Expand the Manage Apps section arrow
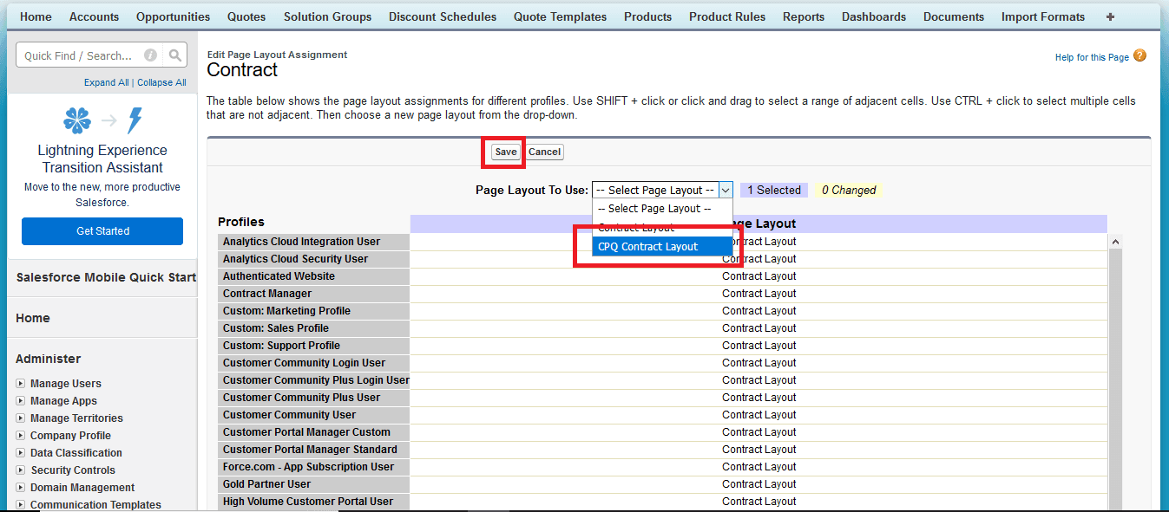Viewport: 1169px width, 512px height. click(20, 400)
